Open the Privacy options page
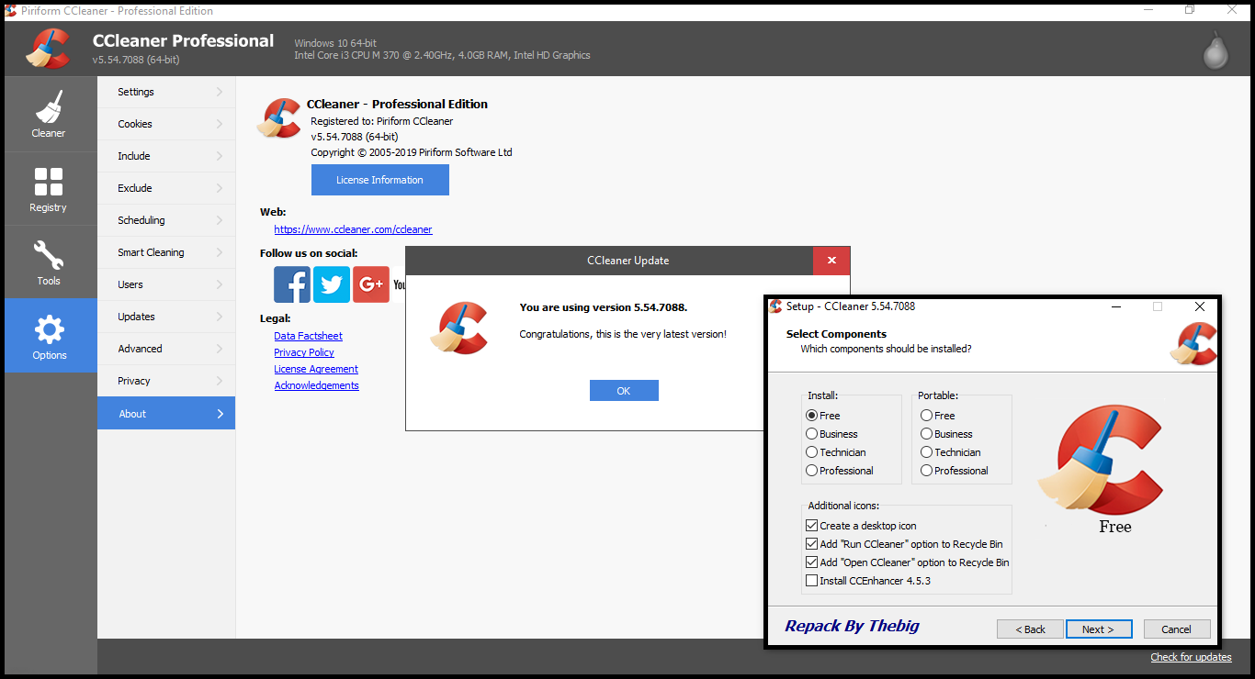Viewport: 1255px width, 679px height. (166, 381)
